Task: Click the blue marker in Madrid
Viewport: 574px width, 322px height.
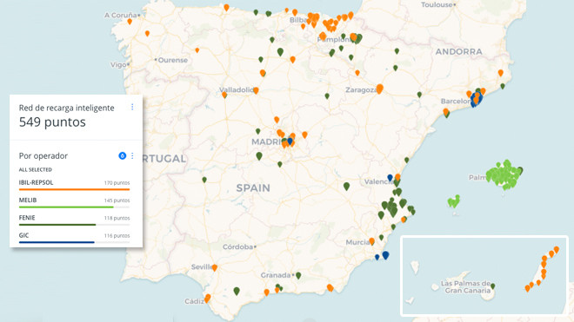Action: point(290,141)
